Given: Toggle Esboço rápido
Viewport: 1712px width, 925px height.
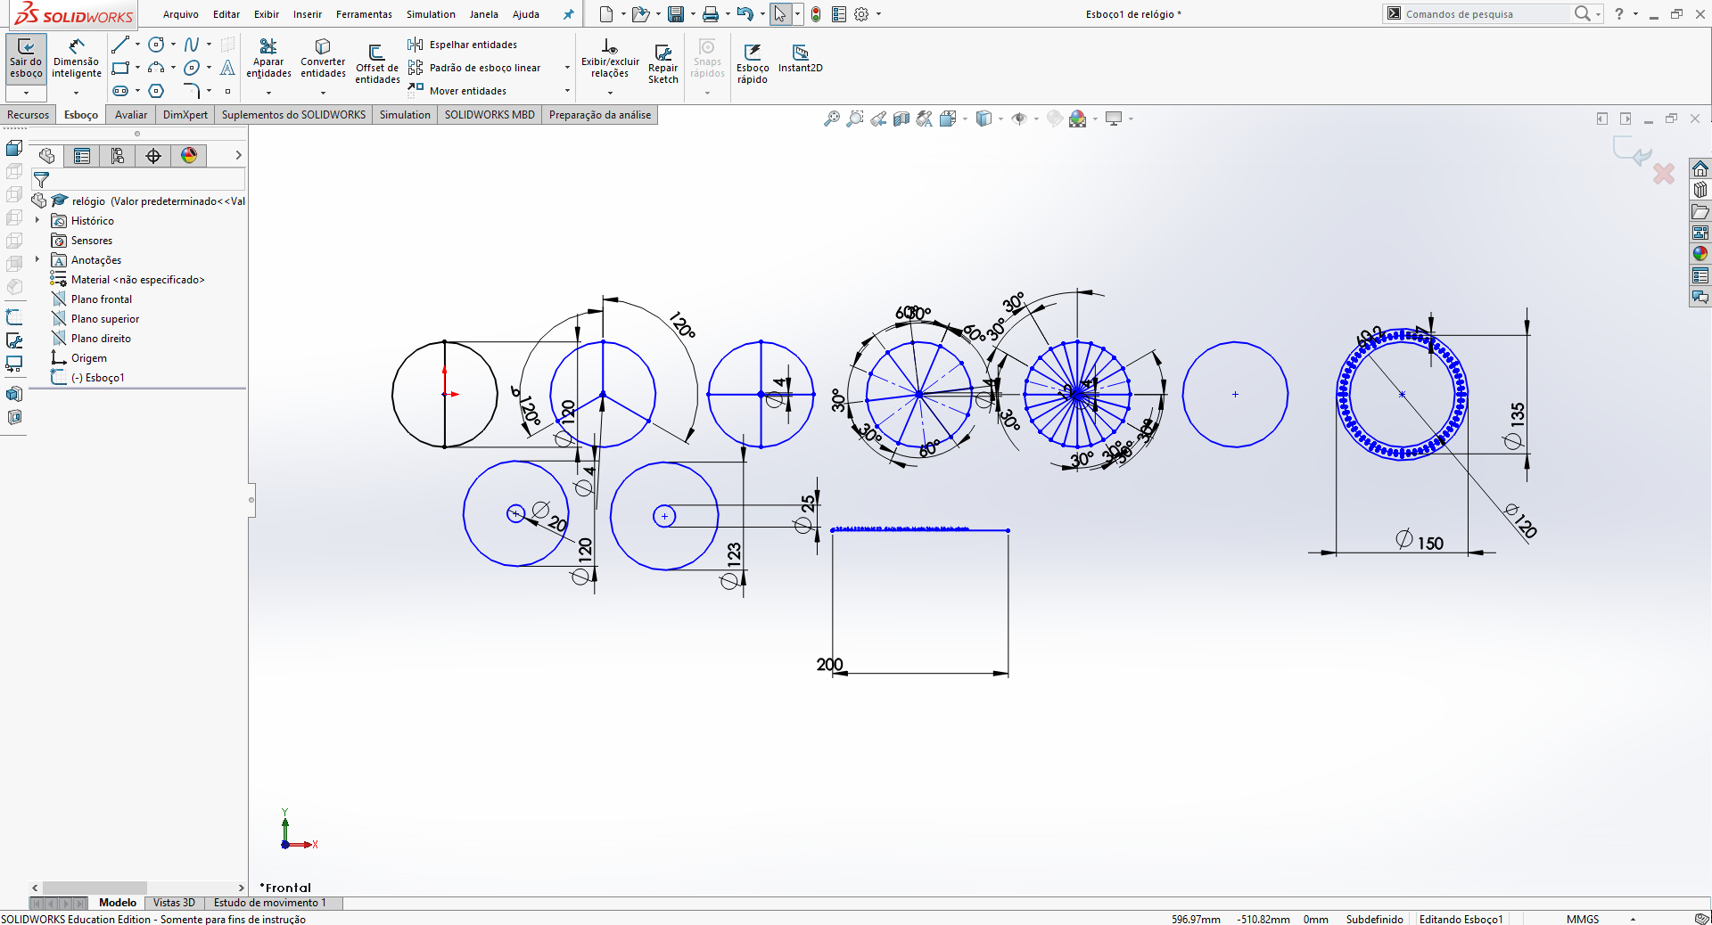Looking at the screenshot, I should tap(753, 64).
